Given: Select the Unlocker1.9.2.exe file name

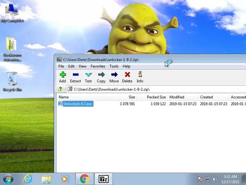Looking at the screenshot, I should pos(78,104).
